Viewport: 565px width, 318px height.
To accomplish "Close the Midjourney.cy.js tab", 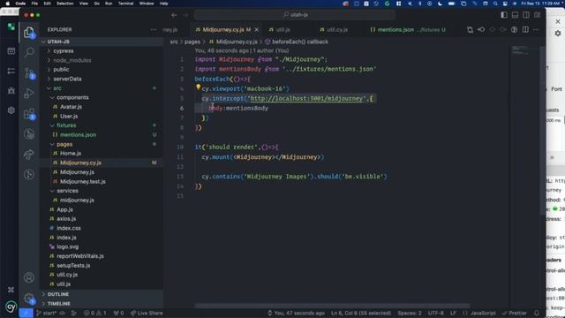I will click(x=257, y=29).
